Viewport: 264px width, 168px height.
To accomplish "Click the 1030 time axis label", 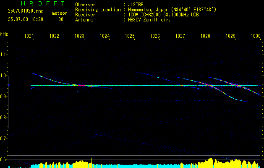I will pos(256,36).
